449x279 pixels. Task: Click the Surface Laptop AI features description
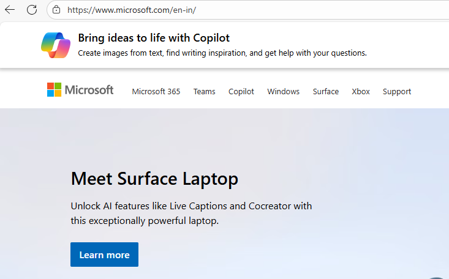point(191,213)
